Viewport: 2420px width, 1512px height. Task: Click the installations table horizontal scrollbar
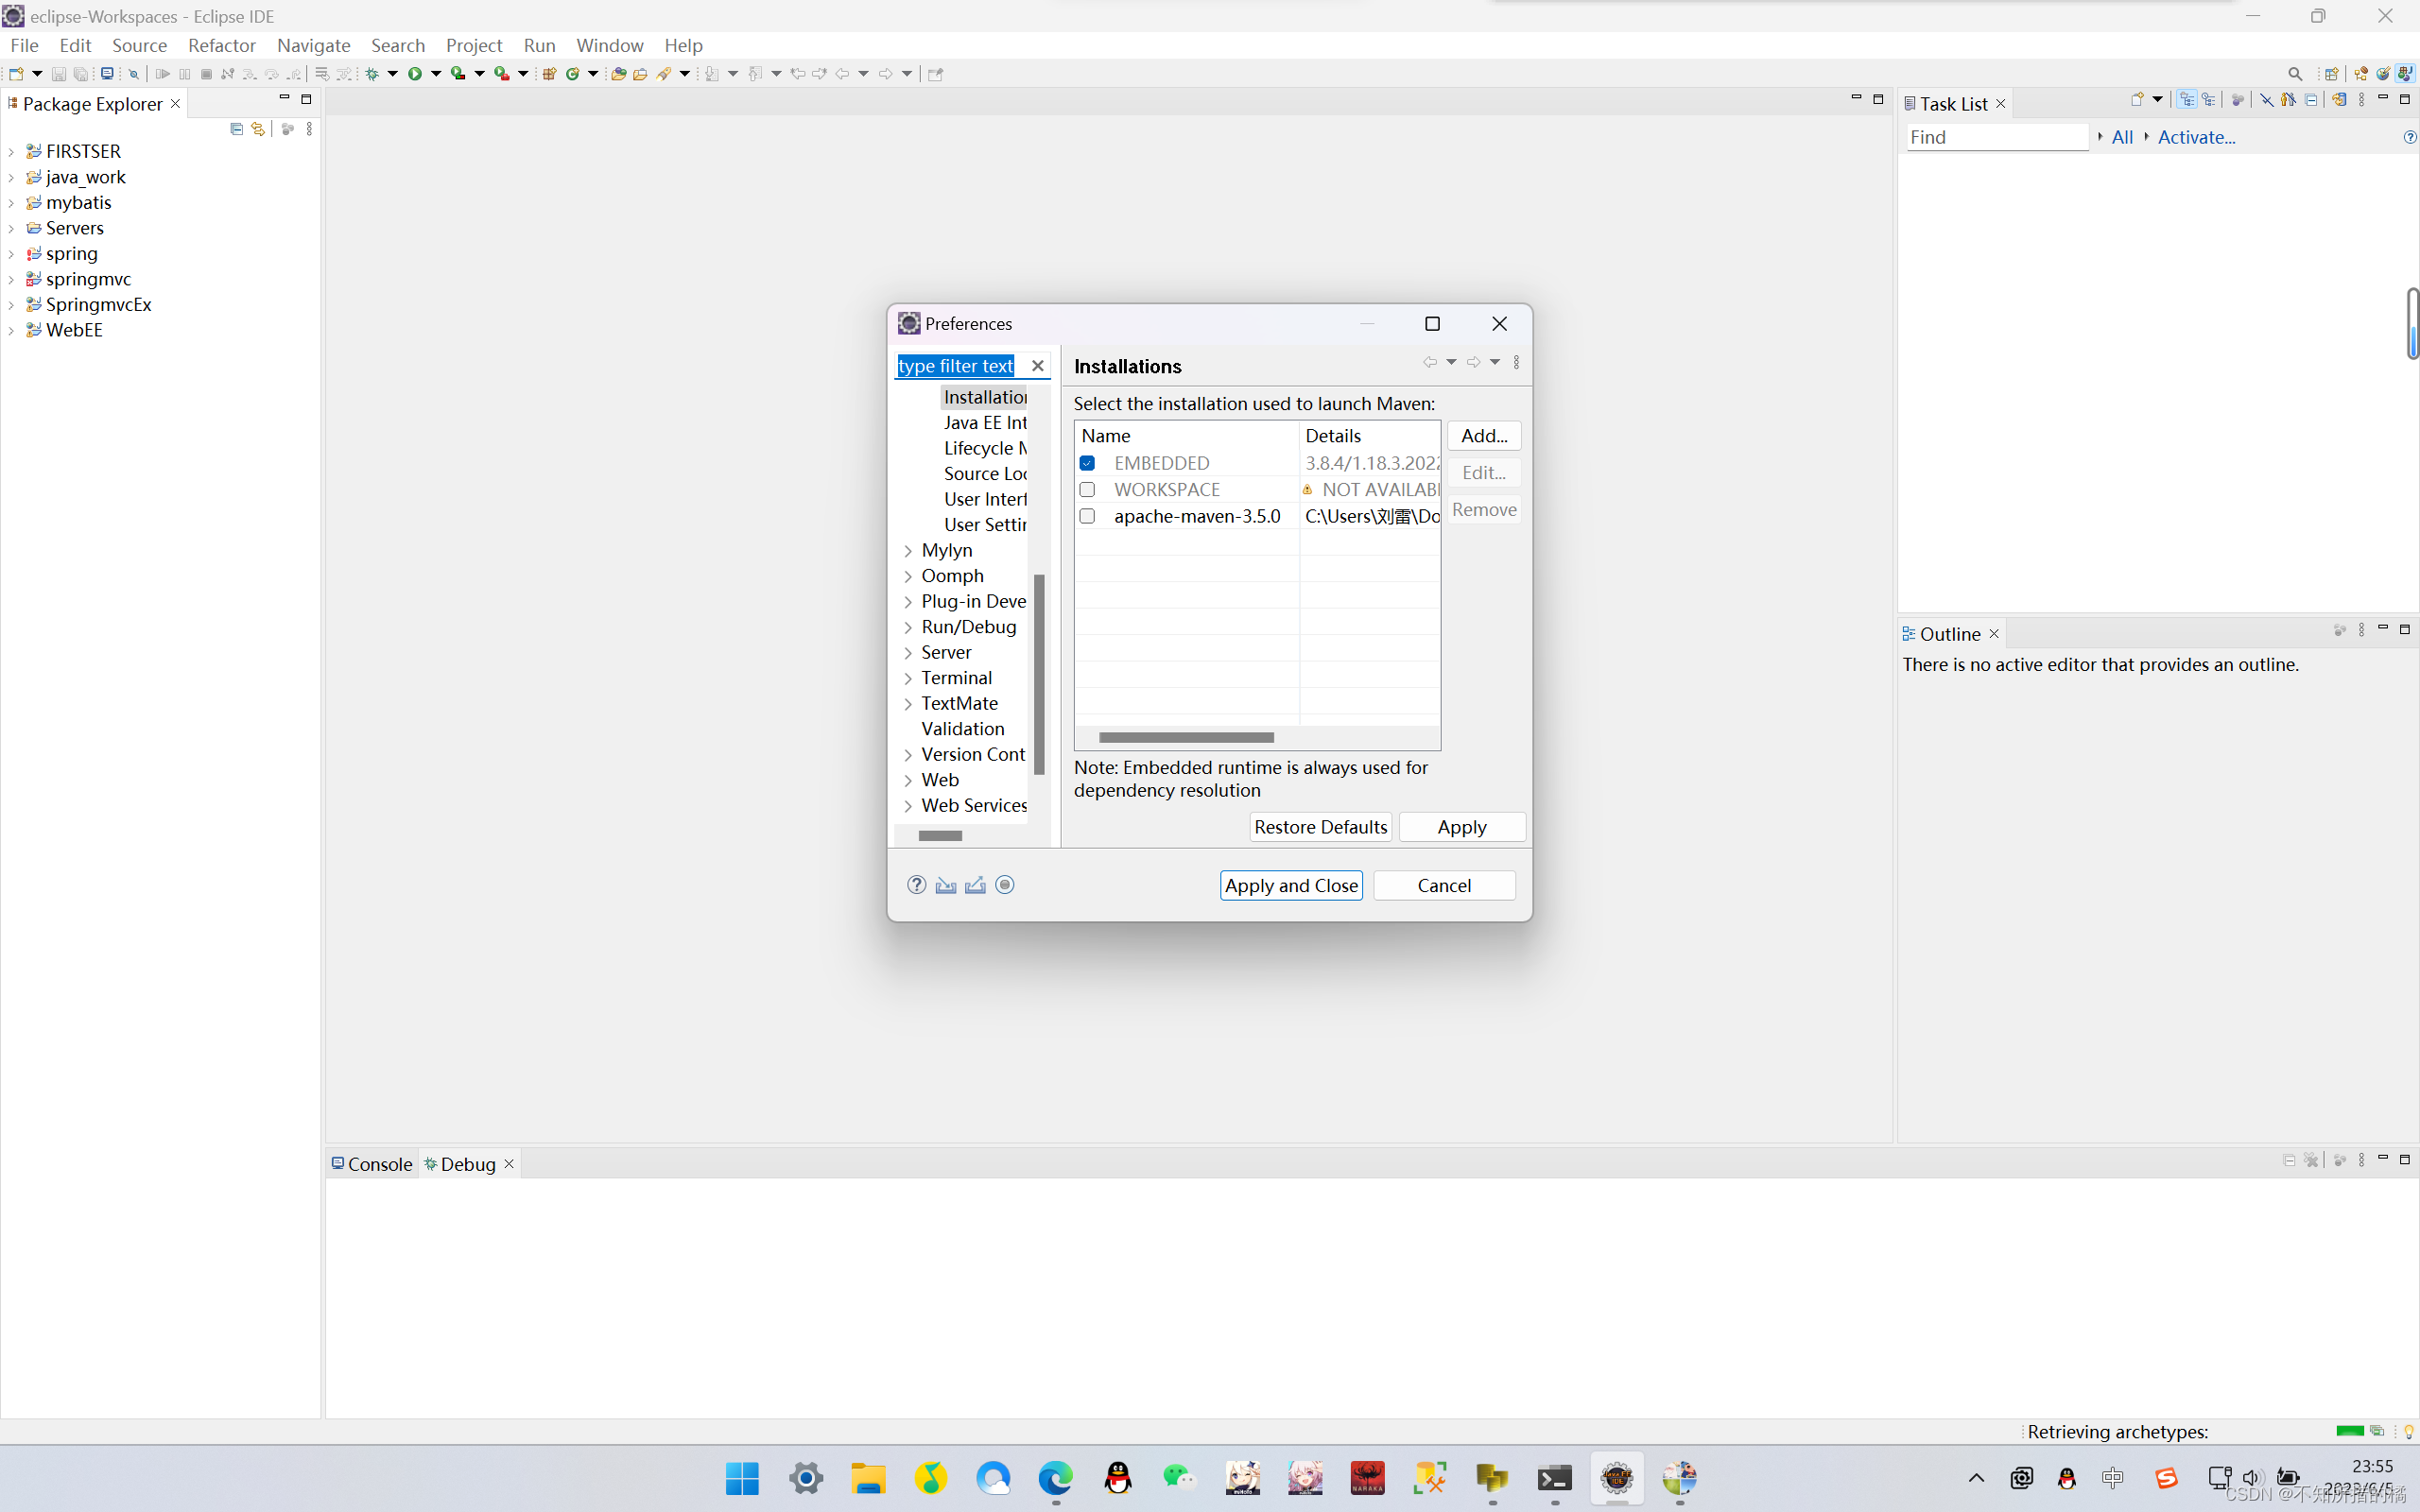[1186, 738]
